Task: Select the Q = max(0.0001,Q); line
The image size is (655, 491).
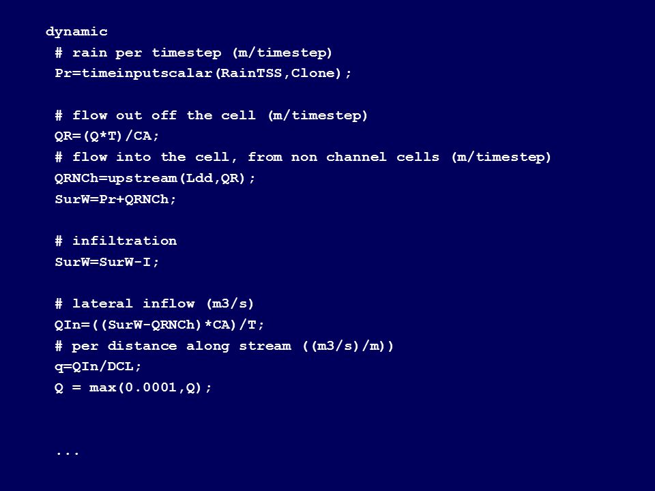Action: tap(133, 388)
